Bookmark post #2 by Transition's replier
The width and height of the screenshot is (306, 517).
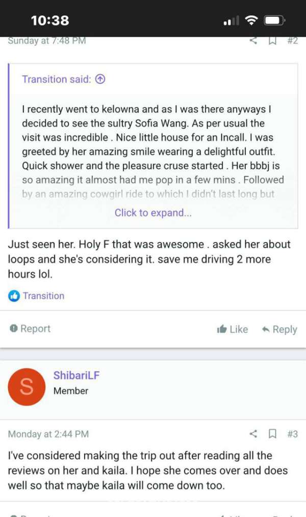[272, 41]
